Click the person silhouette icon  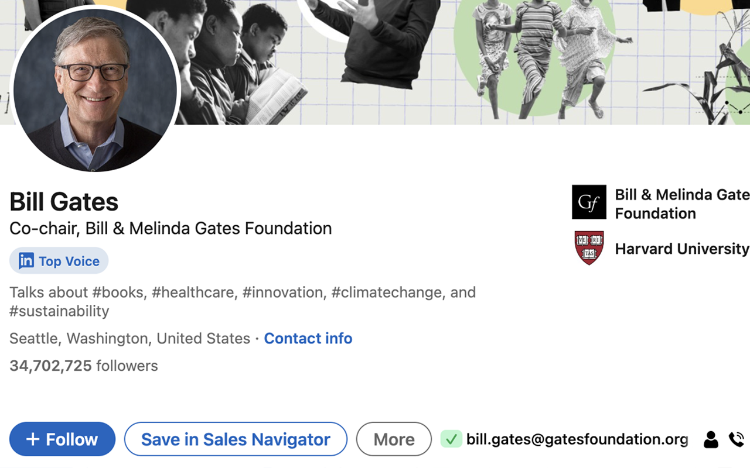(x=711, y=439)
